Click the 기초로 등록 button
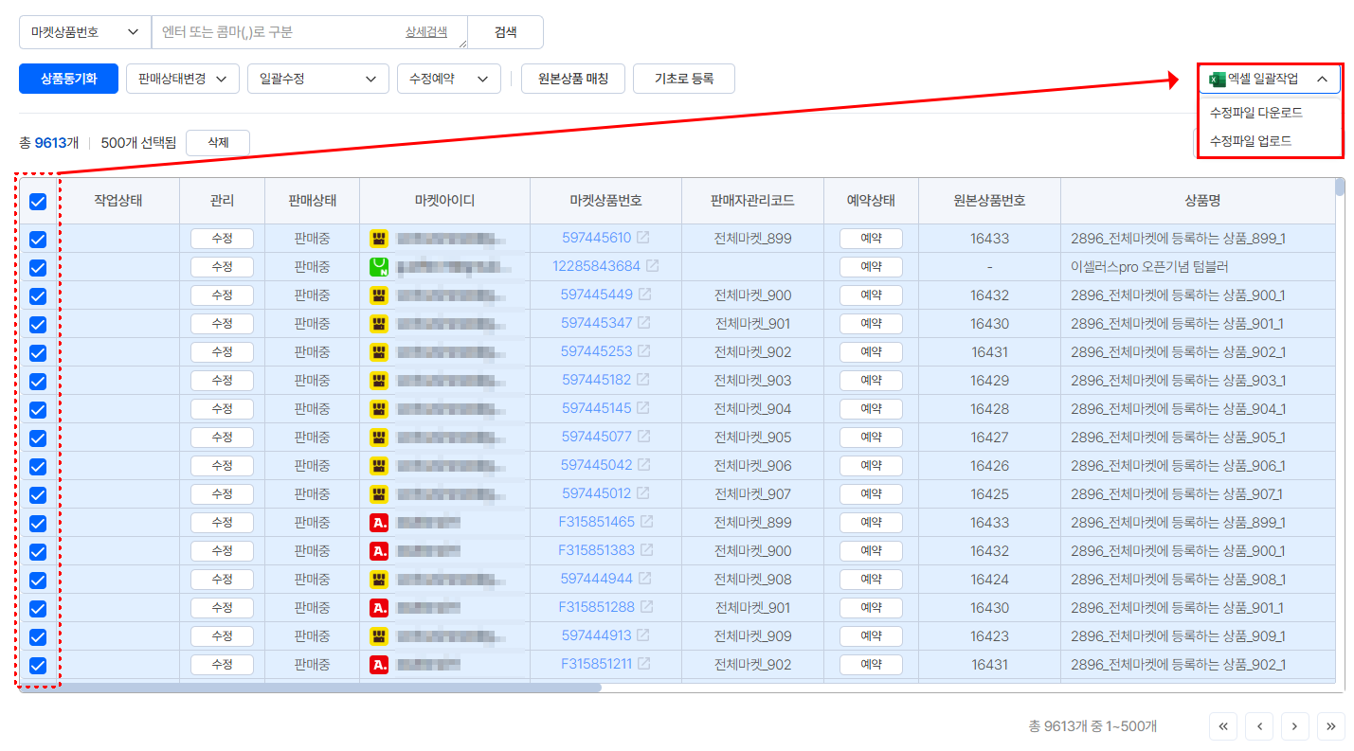The width and height of the screenshot is (1354, 751). tap(684, 79)
